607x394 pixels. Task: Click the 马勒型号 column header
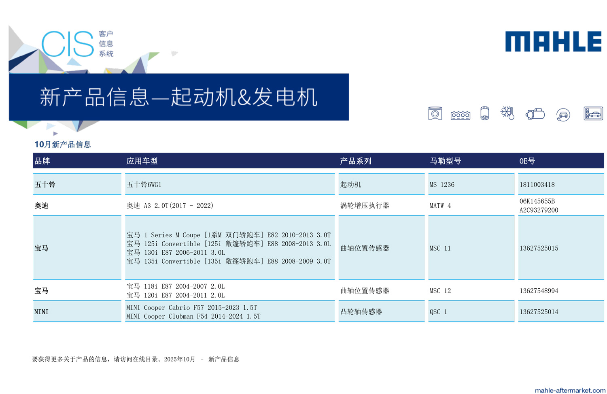(x=445, y=161)
